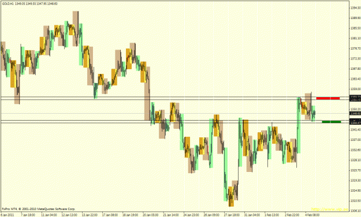This screenshot has height=217, width=361.
Task: Click the 13 Jan 22:00 time label
Action: click(x=90, y=215)
